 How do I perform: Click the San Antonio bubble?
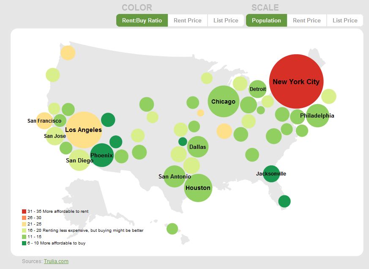[x=175, y=176]
